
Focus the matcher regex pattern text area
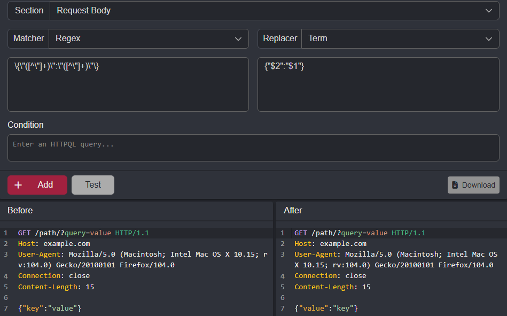coord(128,84)
